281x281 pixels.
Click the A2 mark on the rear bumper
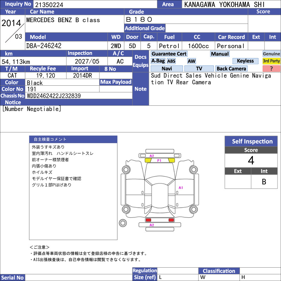pyautogui.click(x=152, y=225)
